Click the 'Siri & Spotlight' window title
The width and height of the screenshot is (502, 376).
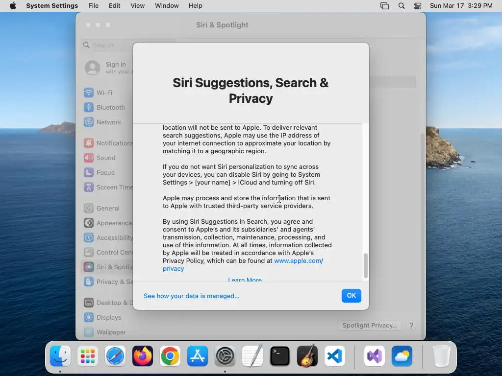click(222, 25)
